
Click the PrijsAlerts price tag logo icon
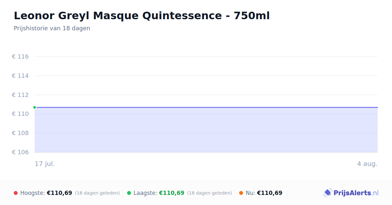coord(328,193)
